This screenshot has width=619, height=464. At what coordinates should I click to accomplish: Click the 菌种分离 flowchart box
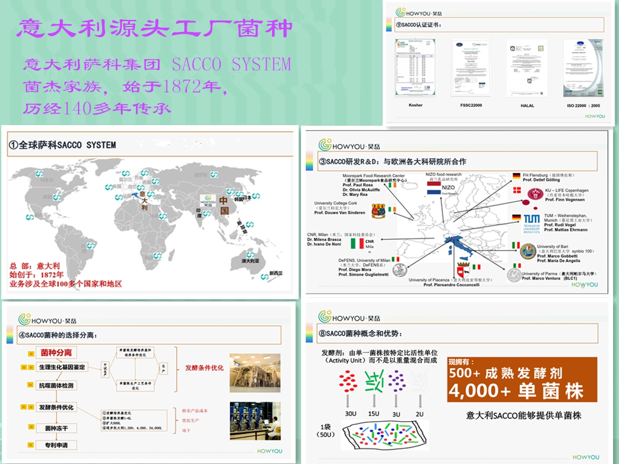56,352
